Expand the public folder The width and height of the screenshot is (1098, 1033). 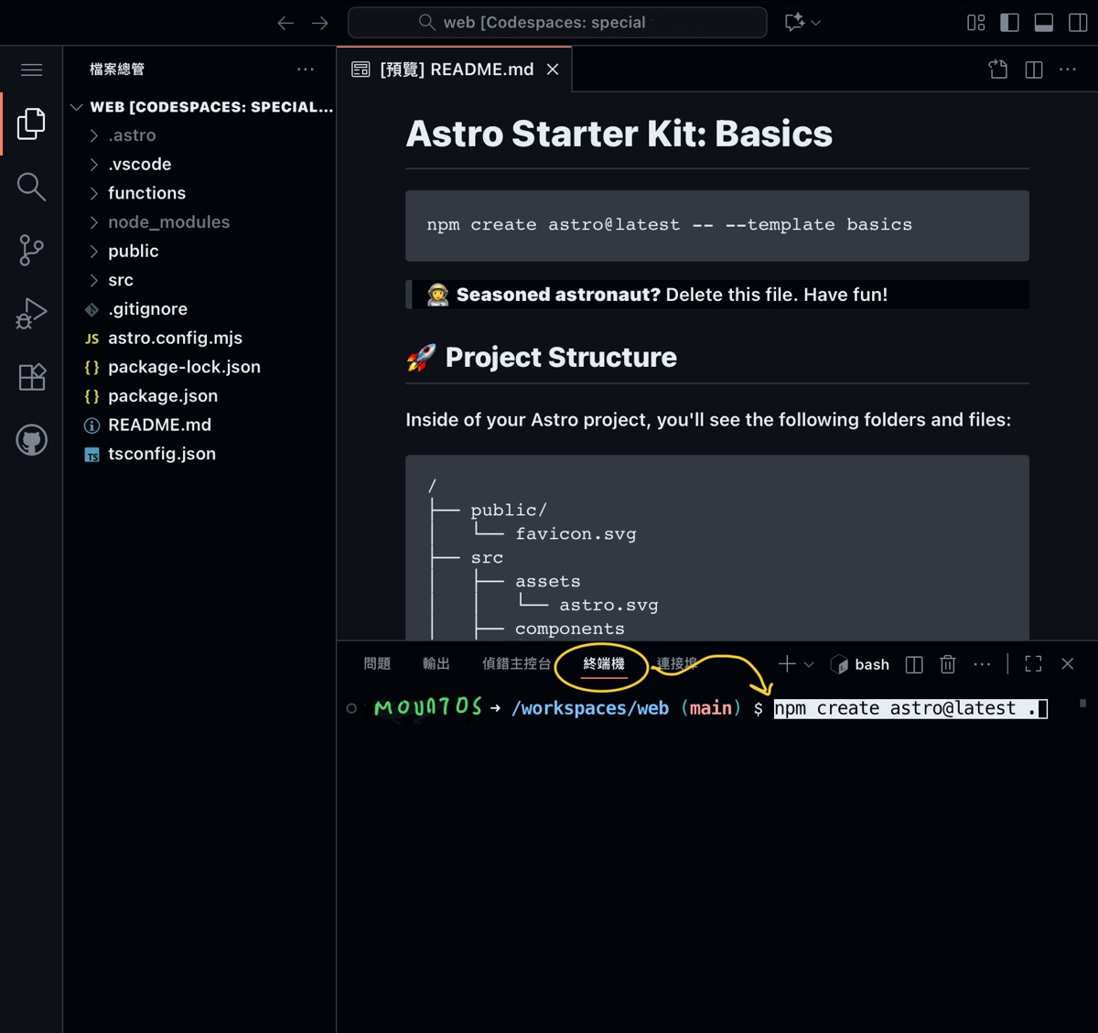pyautogui.click(x=199, y=251)
